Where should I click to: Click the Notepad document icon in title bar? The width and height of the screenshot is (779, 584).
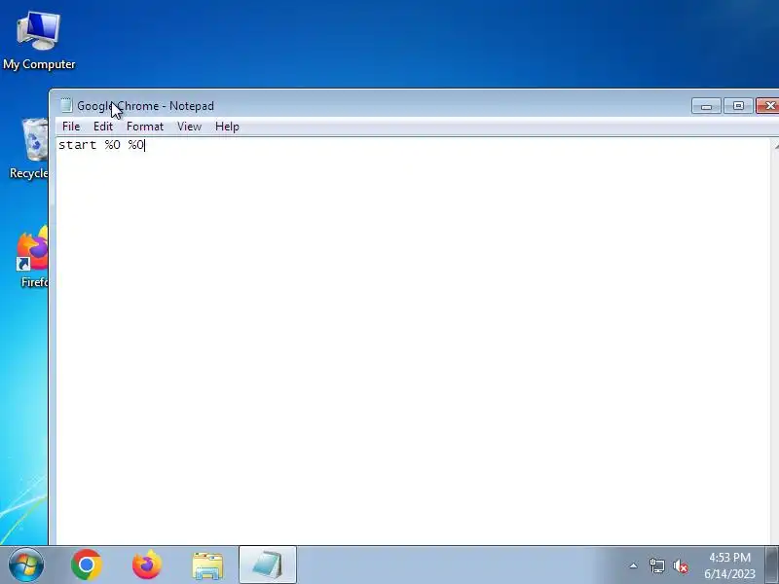click(x=66, y=106)
